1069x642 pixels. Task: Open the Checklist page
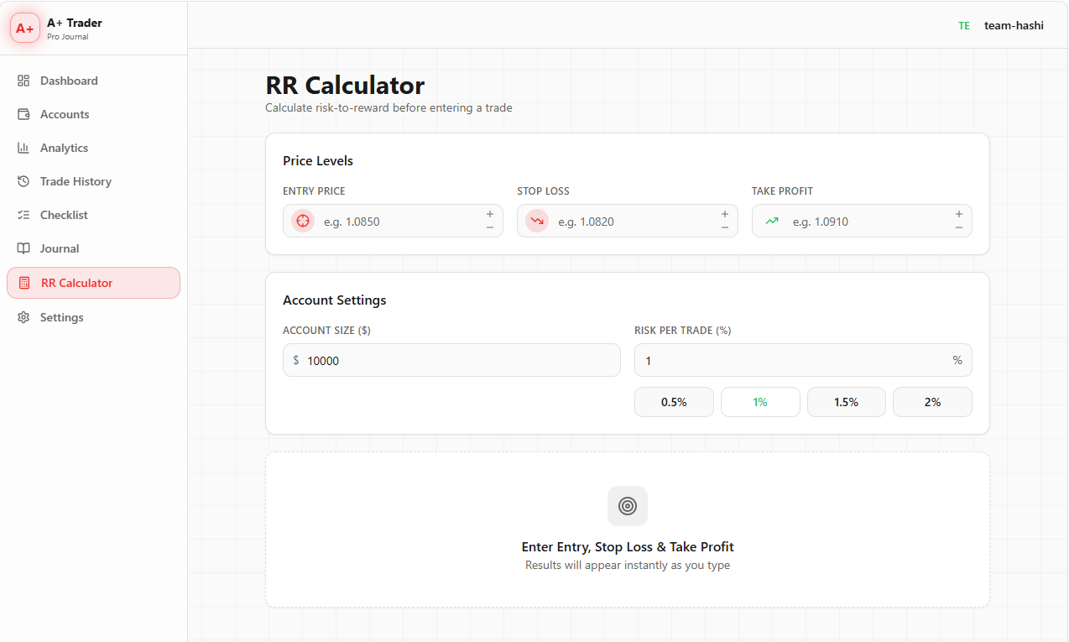click(93, 215)
